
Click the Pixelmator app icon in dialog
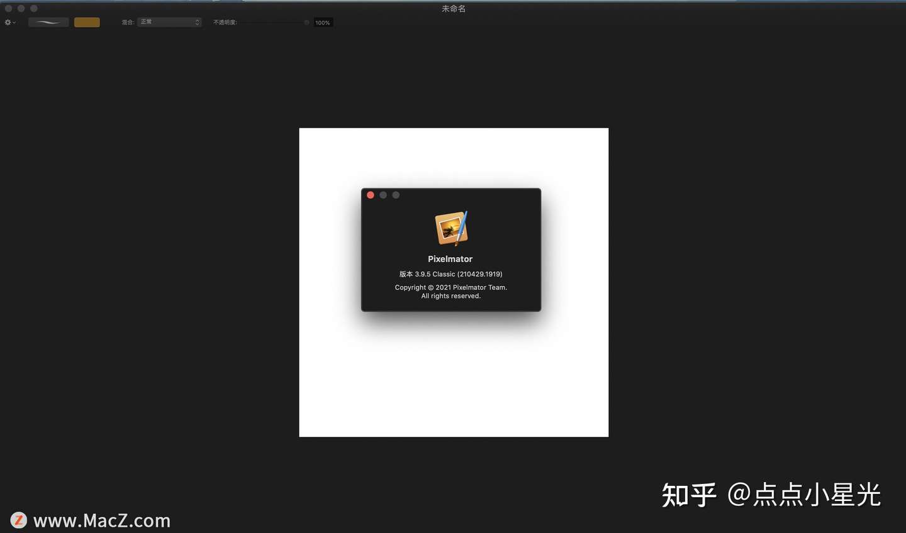tap(451, 228)
